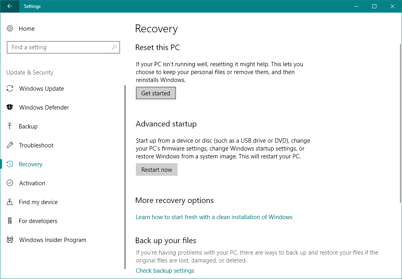Open the Windows Insider Program page
The height and width of the screenshot is (279, 402).
coord(53,240)
